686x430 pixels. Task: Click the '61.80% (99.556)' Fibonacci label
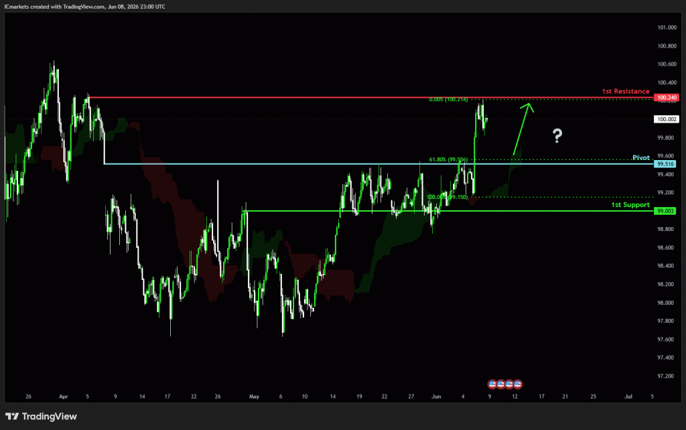(x=448, y=159)
